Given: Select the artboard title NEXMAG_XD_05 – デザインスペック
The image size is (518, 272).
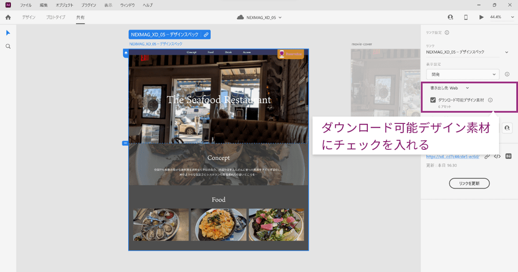Looking at the screenshot, I should 155,44.
